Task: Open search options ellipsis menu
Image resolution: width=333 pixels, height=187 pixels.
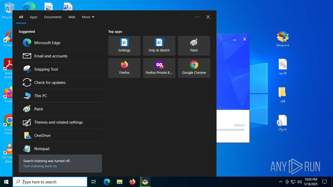Action: pyautogui.click(x=197, y=17)
